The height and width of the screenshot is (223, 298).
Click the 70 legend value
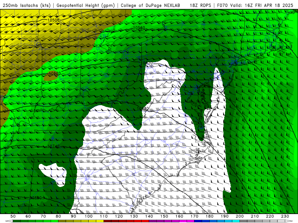click(x=43, y=216)
